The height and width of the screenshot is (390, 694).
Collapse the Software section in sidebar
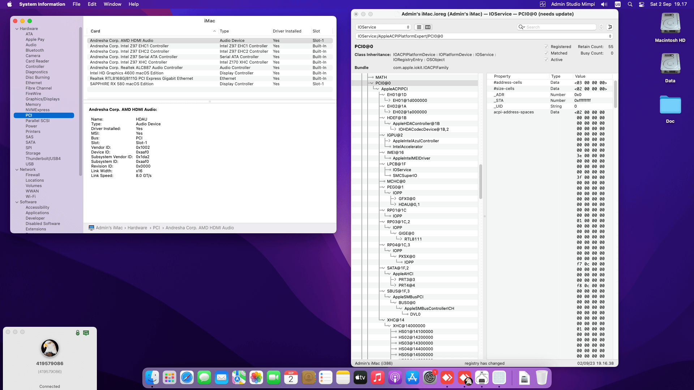(x=17, y=202)
